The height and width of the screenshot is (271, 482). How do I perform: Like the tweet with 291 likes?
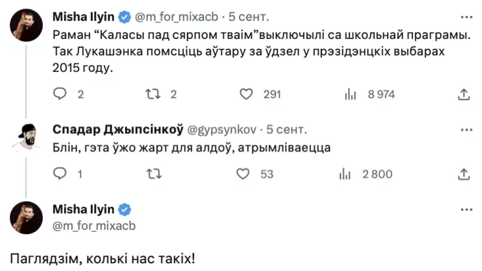(246, 94)
